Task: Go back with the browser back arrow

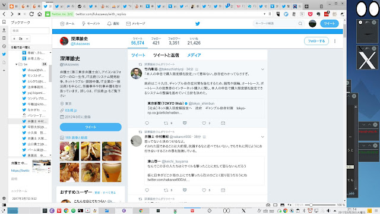Action: point(4,14)
